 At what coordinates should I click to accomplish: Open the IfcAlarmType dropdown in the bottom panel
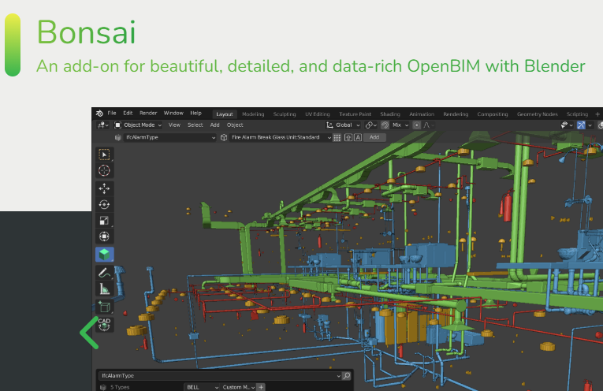click(220, 375)
